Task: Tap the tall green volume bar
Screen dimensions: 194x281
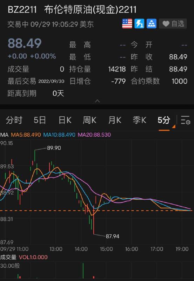Action: [x=83, y=270]
